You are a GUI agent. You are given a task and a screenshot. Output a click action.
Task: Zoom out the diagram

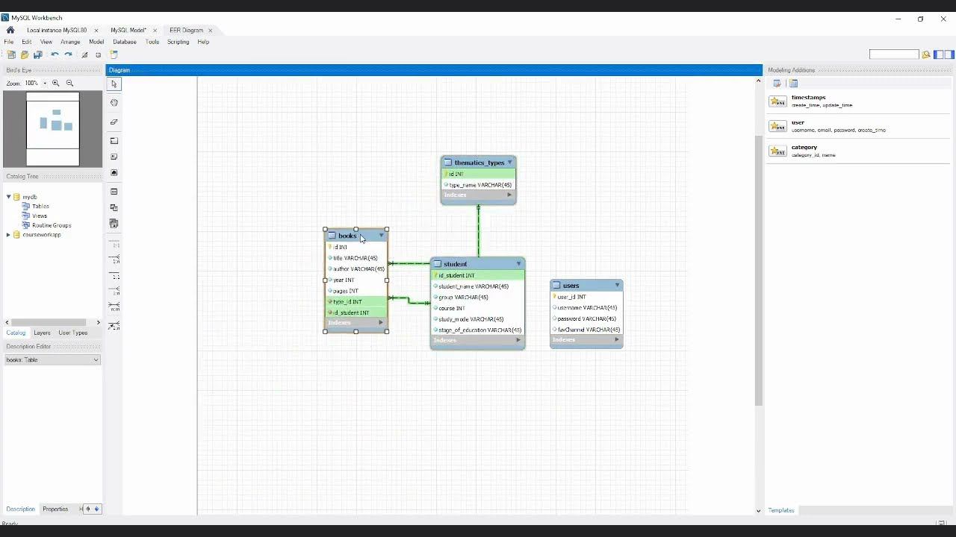point(69,84)
